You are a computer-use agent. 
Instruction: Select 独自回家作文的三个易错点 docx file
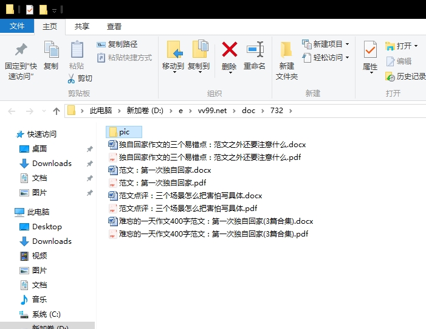tap(207, 144)
